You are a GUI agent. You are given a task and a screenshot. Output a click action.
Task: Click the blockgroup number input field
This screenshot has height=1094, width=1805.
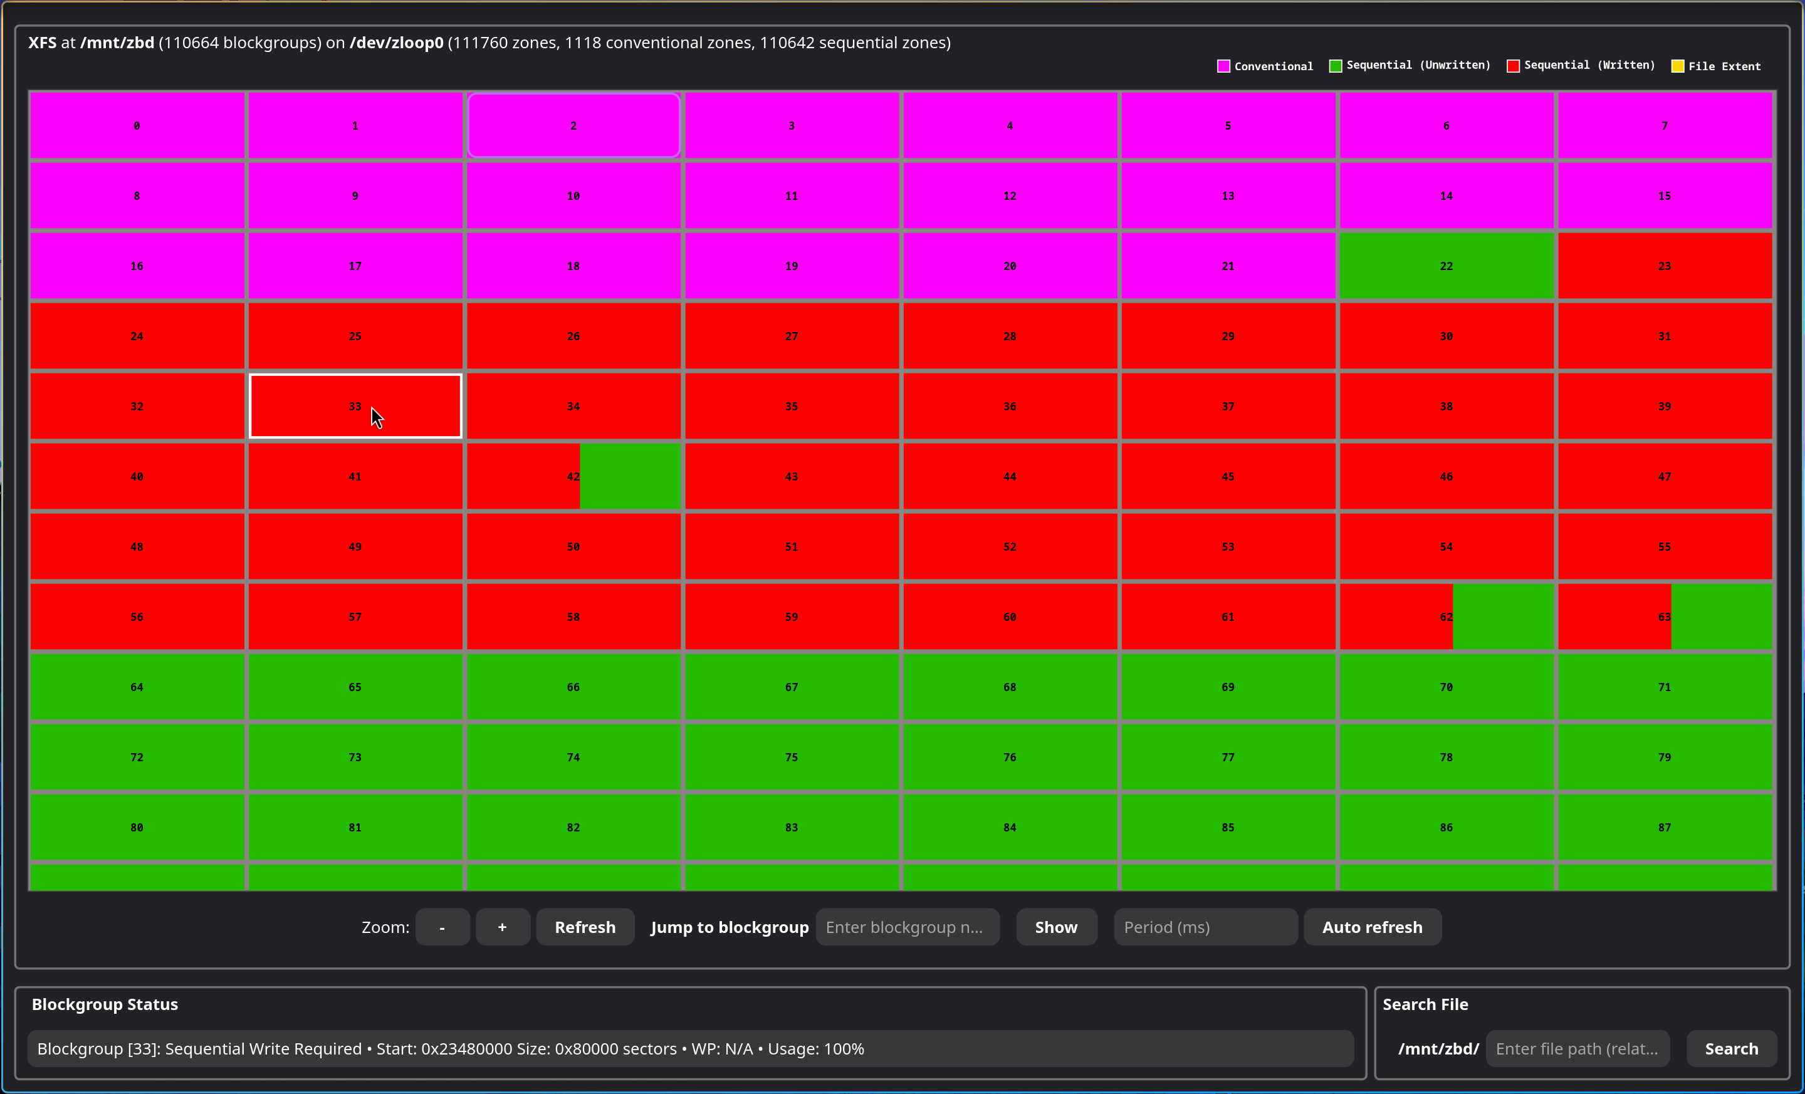pyautogui.click(x=907, y=927)
